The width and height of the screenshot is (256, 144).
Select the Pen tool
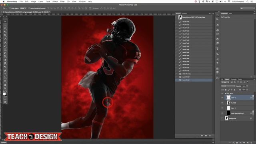pos(5,70)
